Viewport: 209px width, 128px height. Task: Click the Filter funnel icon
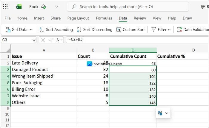pyautogui.click(x=153, y=29)
